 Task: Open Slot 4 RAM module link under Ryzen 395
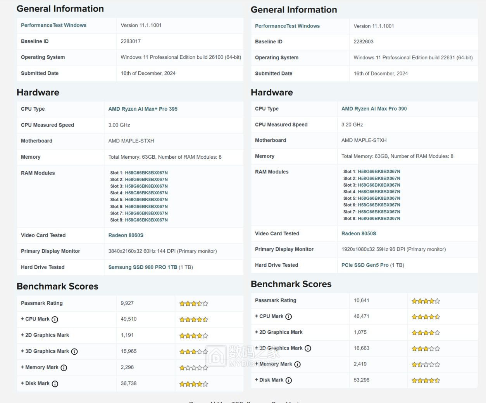coord(146,193)
